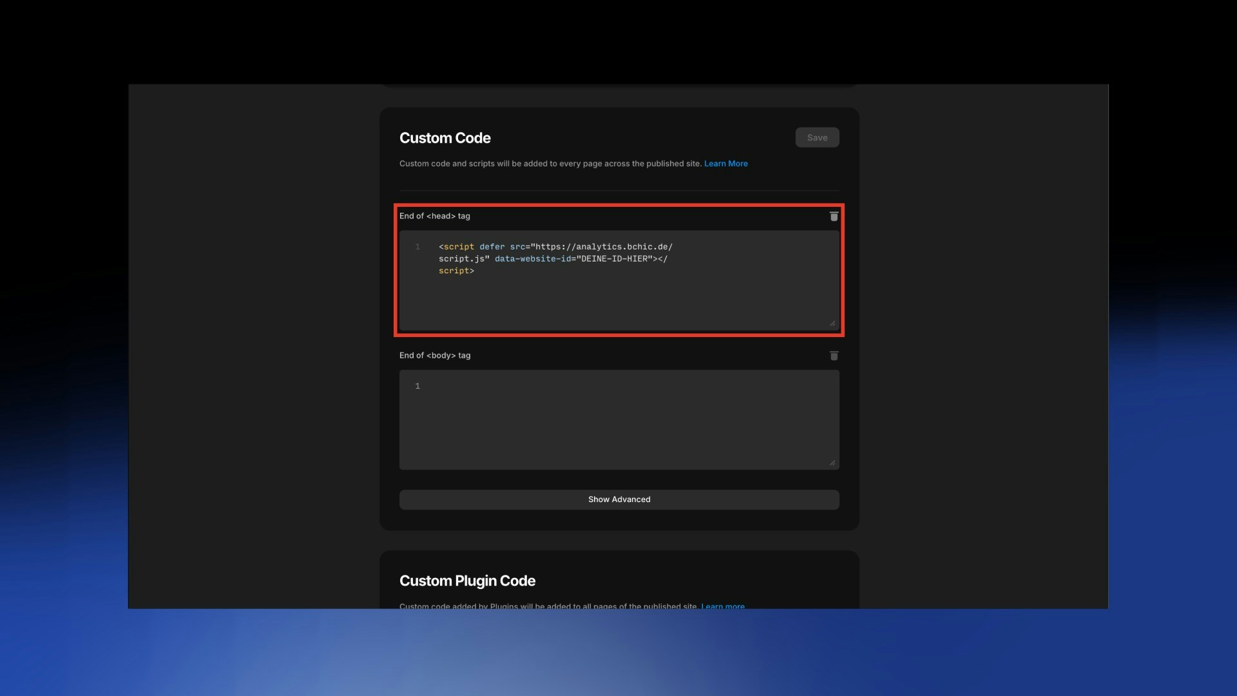Click the Custom Code heading
This screenshot has height=696, width=1237.
(x=445, y=137)
